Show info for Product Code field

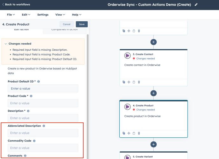pos(31,96)
